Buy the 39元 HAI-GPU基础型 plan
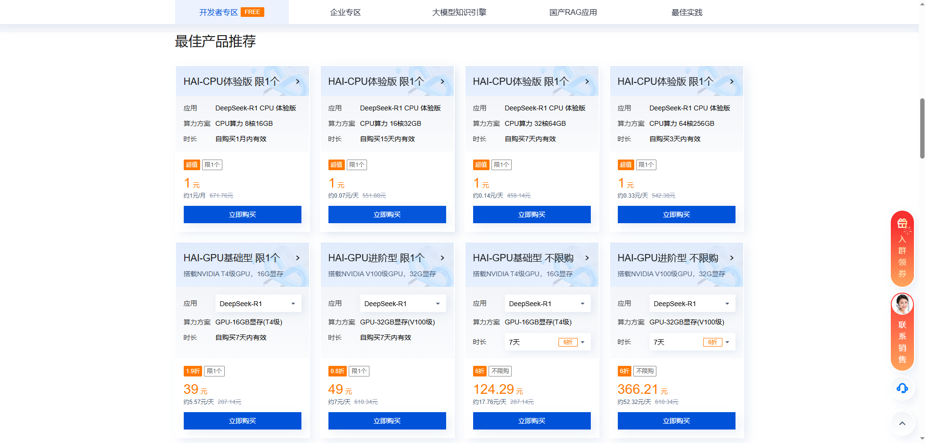926x443 pixels. coord(243,421)
